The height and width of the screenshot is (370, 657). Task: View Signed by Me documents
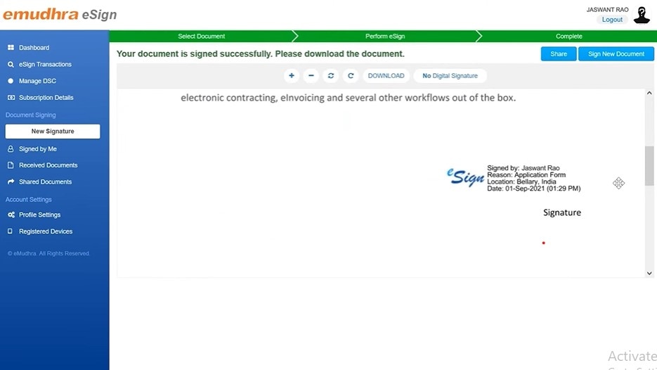coord(38,149)
